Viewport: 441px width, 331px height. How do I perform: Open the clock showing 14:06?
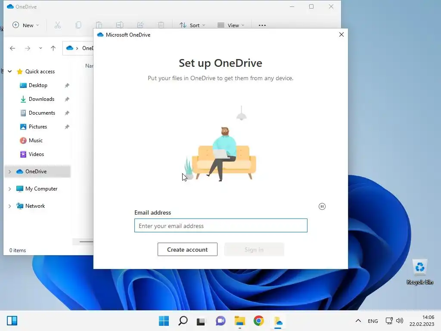pos(422,321)
